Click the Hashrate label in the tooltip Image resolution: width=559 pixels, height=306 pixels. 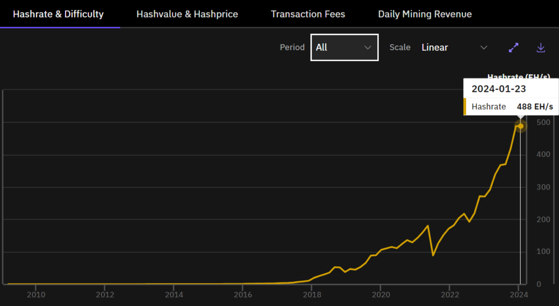(x=489, y=107)
